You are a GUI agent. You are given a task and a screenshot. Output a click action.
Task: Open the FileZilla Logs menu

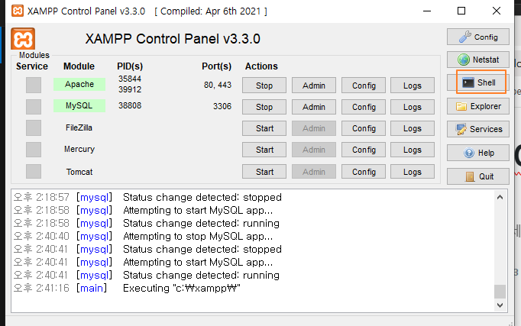point(413,128)
